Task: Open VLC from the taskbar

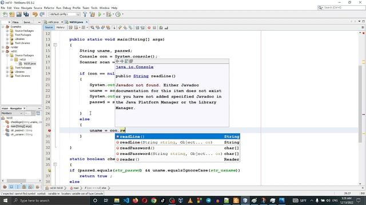Action: [x=190, y=200]
